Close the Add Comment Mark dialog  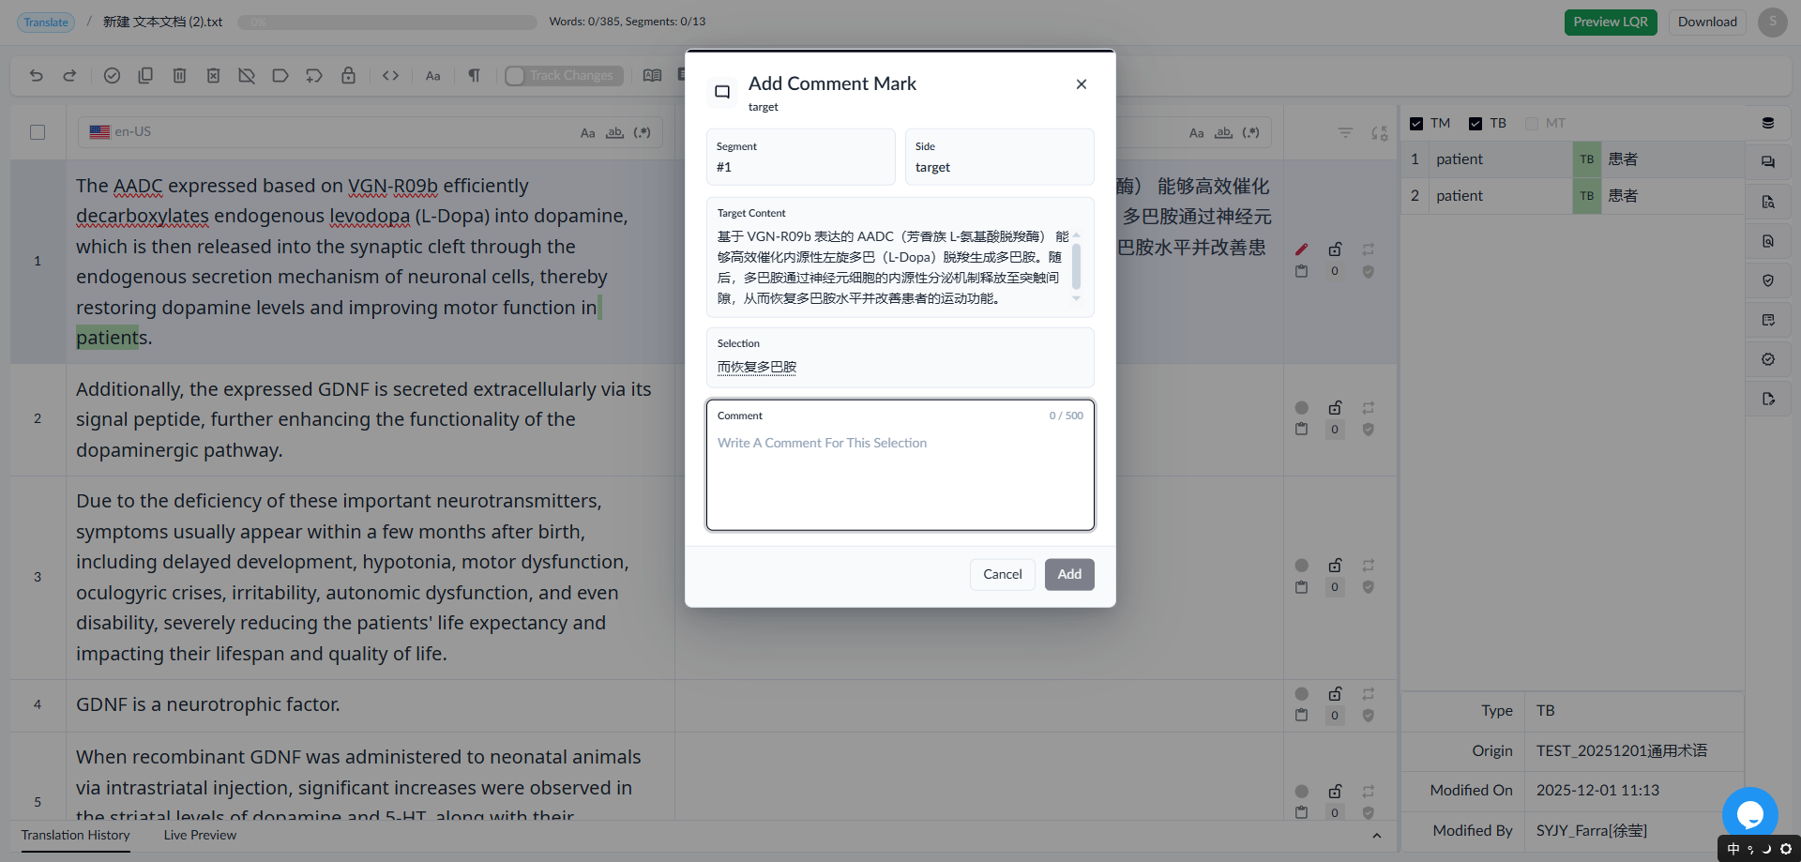pyautogui.click(x=1082, y=84)
